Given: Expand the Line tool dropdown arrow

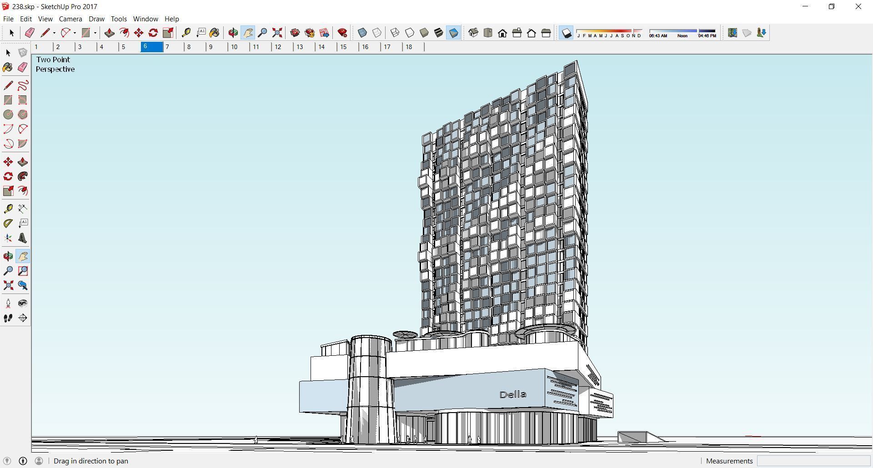Looking at the screenshot, I should click(54, 33).
